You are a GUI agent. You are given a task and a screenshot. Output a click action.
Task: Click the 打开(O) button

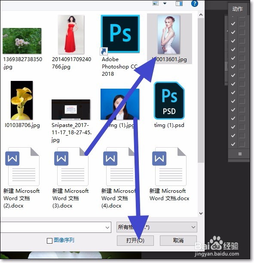135,240
